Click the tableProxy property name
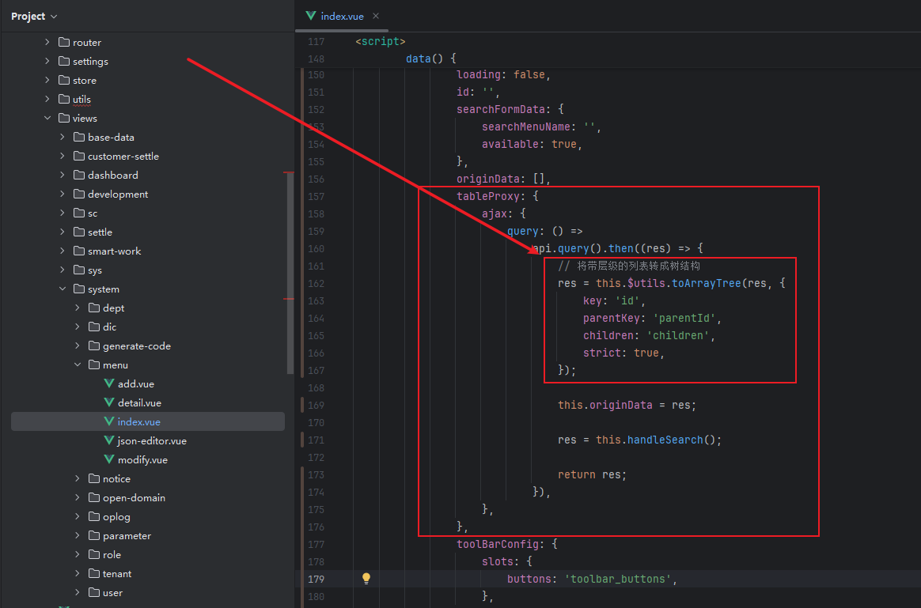The height and width of the screenshot is (608, 921). tap(488, 196)
